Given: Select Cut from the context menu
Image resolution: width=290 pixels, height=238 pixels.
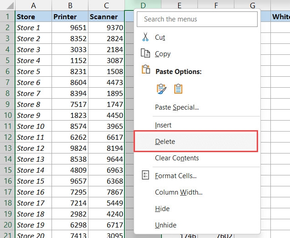Looking at the screenshot, I should [x=197, y=37].
